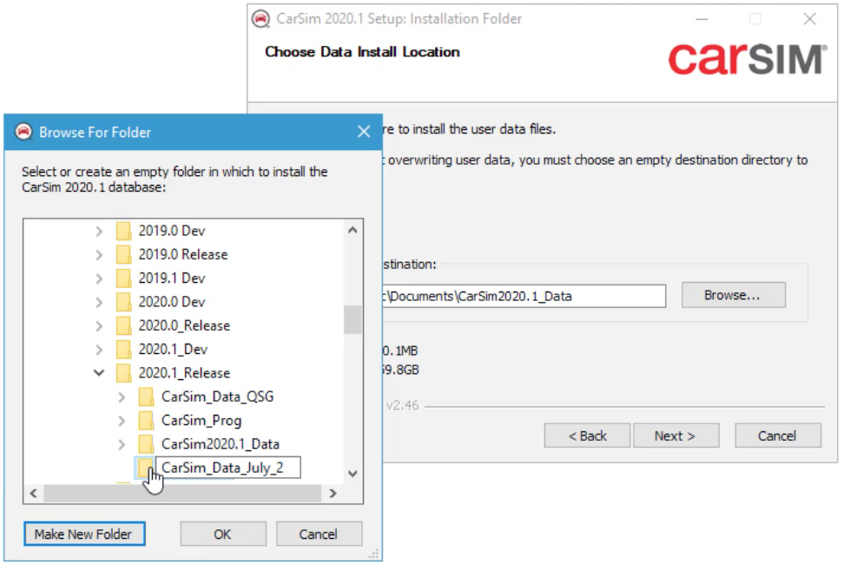Click the 2019.0 Release folder icon

[123, 254]
